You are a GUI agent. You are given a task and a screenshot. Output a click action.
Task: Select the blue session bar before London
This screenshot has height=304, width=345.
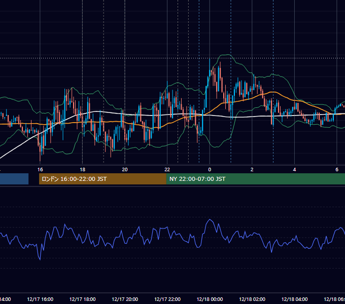pyautogui.click(x=14, y=179)
